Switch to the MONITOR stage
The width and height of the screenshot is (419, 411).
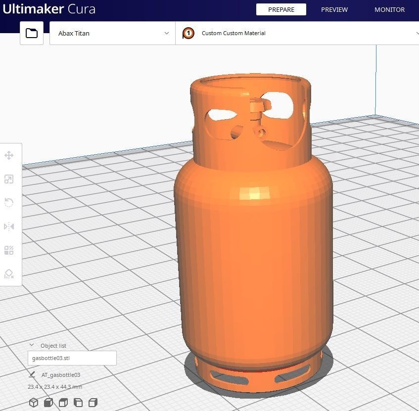point(389,9)
